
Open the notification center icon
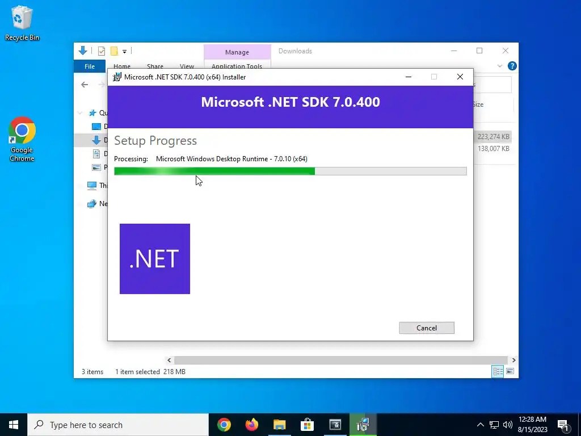563,425
